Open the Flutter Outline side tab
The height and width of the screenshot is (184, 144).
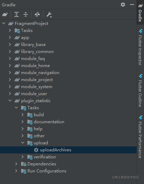click(x=140, y=91)
